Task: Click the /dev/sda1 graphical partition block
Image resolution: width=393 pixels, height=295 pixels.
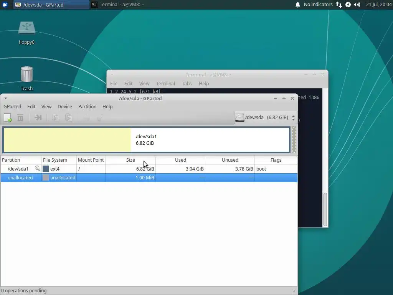Action: click(x=146, y=140)
